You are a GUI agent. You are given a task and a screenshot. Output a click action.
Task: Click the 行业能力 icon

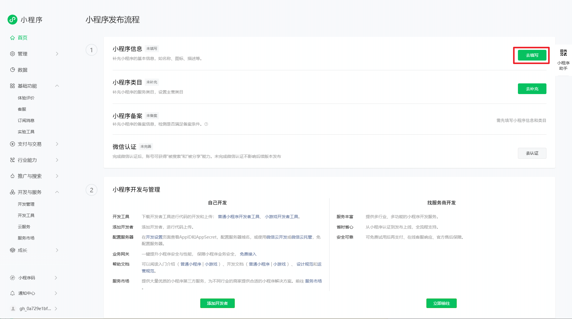(12, 160)
